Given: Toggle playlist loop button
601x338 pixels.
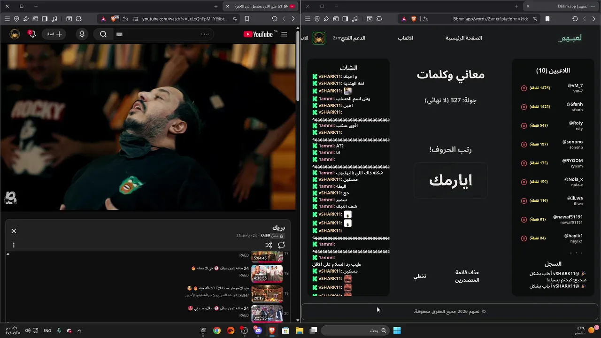Looking at the screenshot, I should 281,245.
